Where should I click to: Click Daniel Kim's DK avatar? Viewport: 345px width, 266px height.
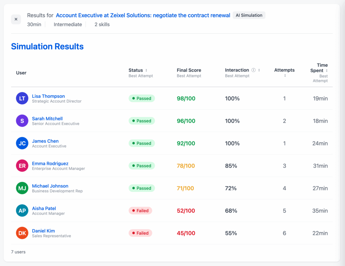(x=22, y=233)
